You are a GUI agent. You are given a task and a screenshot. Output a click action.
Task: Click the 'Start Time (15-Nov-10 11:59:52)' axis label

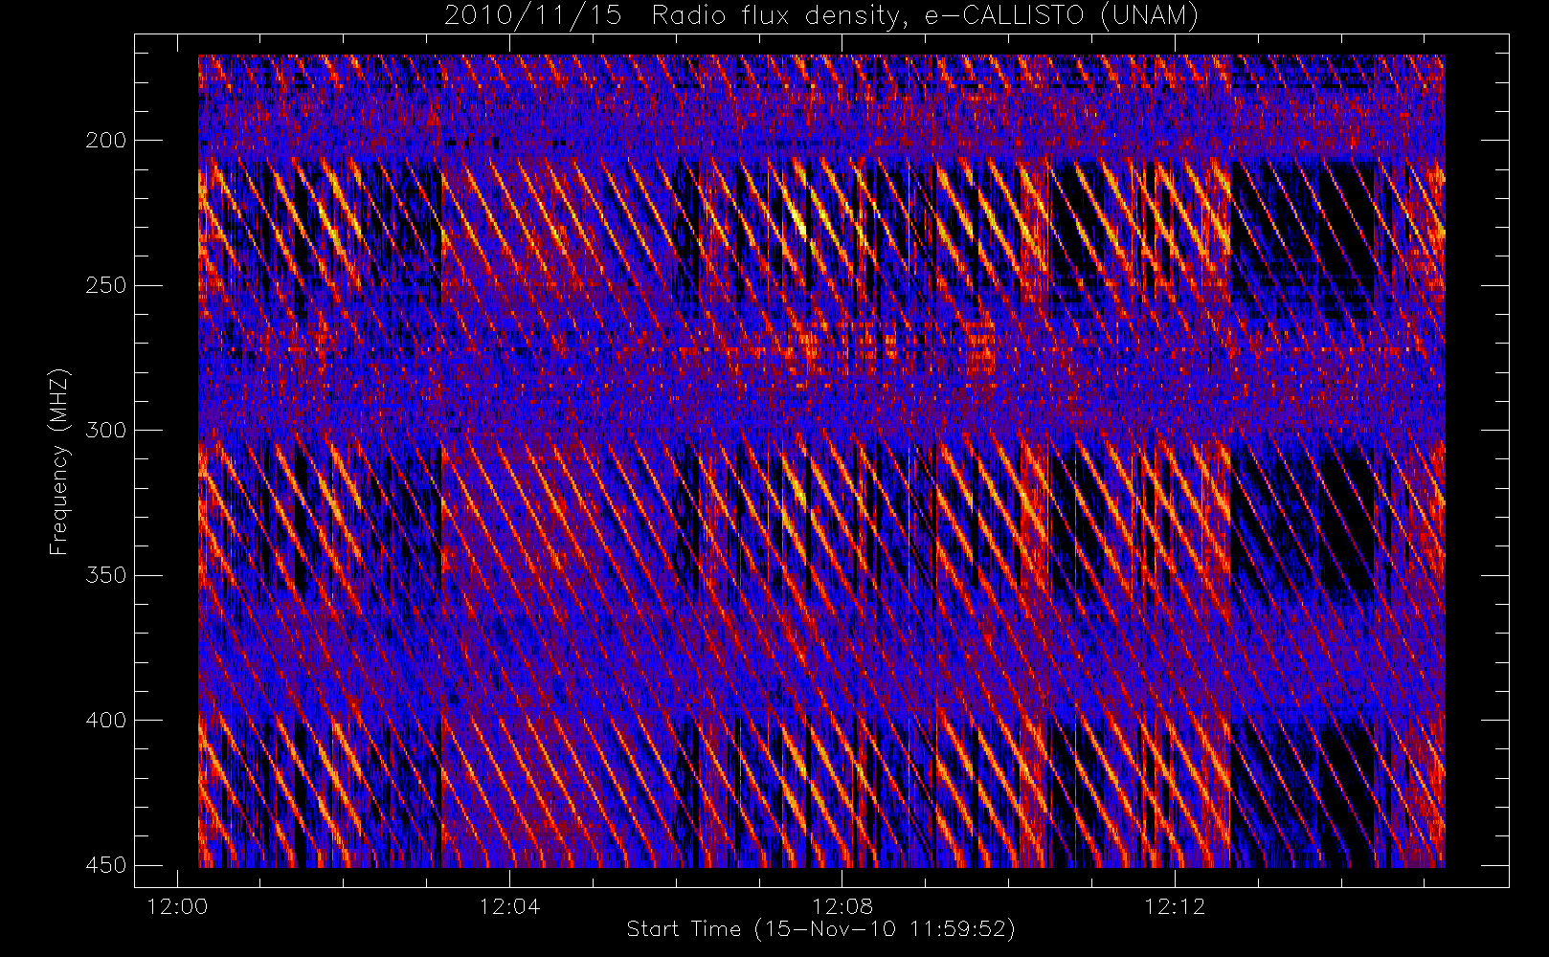(820, 929)
